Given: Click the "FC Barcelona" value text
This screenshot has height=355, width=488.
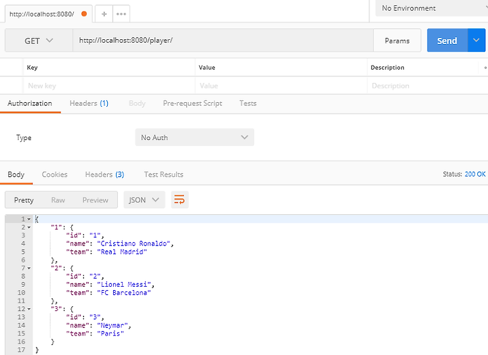Looking at the screenshot, I should coord(124,293).
